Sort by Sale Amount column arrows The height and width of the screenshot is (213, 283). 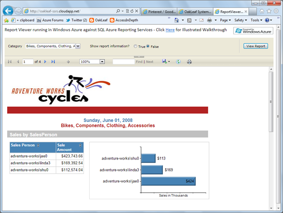click(x=80, y=145)
